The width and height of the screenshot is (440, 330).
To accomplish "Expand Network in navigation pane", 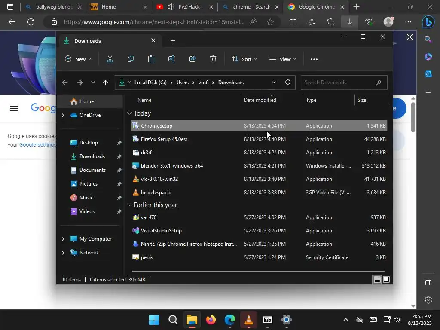I will coord(63,253).
